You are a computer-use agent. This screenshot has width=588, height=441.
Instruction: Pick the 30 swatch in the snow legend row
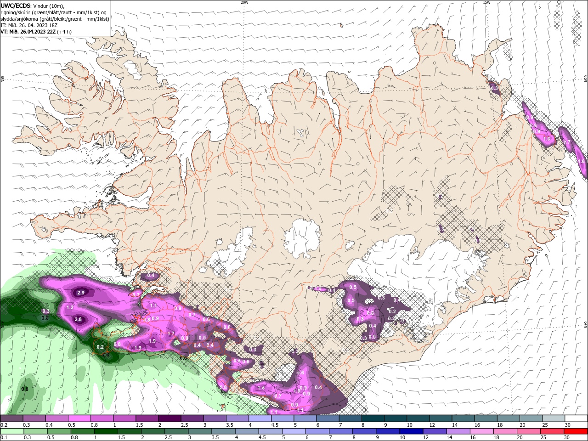576,418
